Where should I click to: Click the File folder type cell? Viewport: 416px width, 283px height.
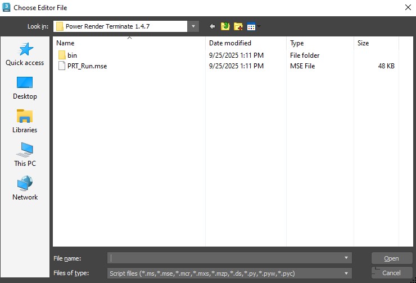click(305, 55)
